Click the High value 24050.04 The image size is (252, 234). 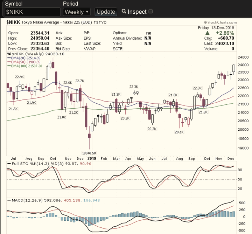(x=40, y=38)
